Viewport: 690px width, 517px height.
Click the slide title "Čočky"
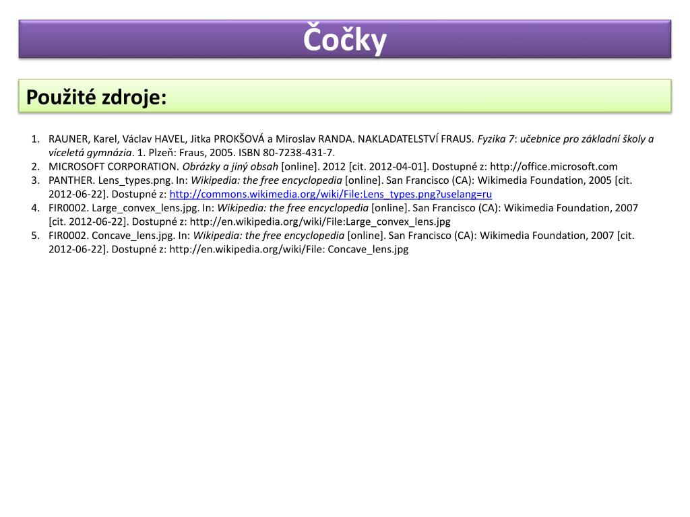[x=345, y=40]
